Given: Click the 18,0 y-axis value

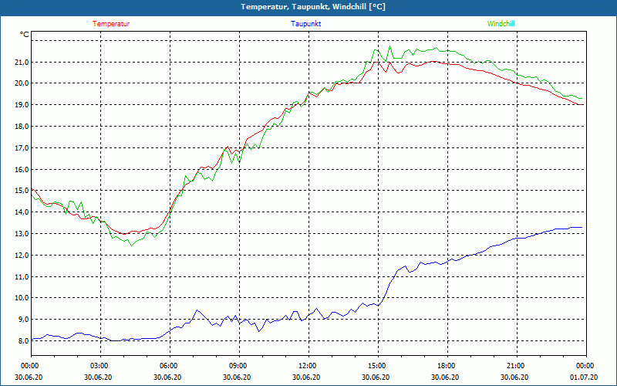Looking at the screenshot, I should [x=22, y=127].
